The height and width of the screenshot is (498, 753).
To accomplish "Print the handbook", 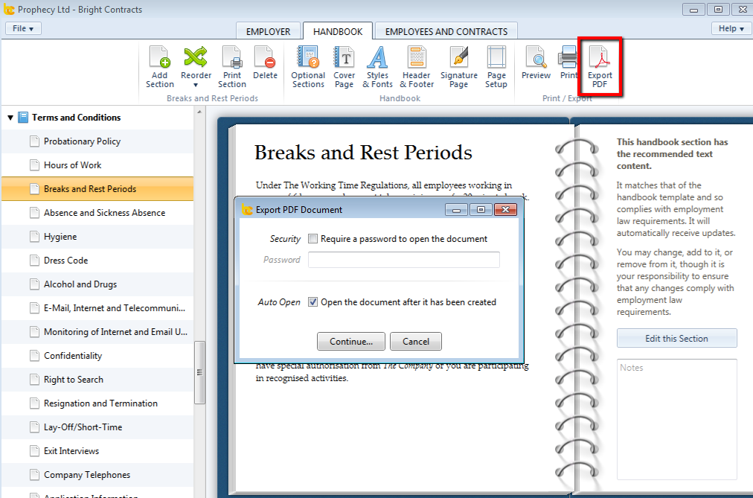I will click(x=568, y=63).
